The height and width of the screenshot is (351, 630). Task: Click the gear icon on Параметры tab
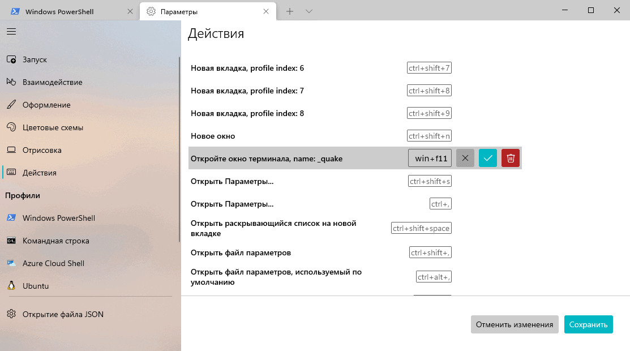pyautogui.click(x=151, y=12)
